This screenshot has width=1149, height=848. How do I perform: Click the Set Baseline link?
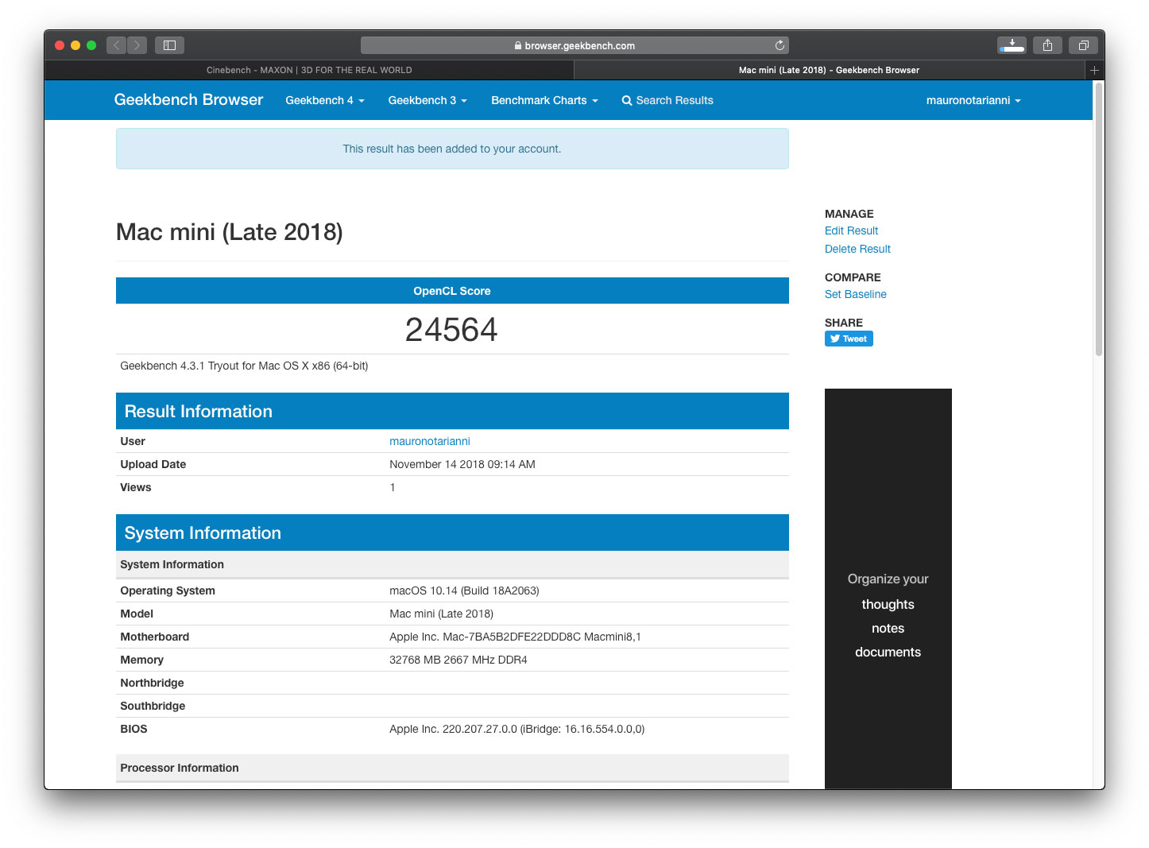pos(855,294)
